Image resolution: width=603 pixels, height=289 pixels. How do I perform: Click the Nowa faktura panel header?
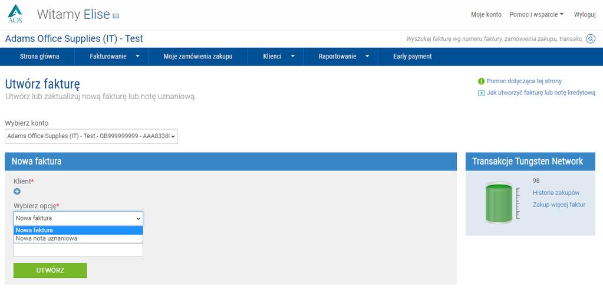coord(230,161)
